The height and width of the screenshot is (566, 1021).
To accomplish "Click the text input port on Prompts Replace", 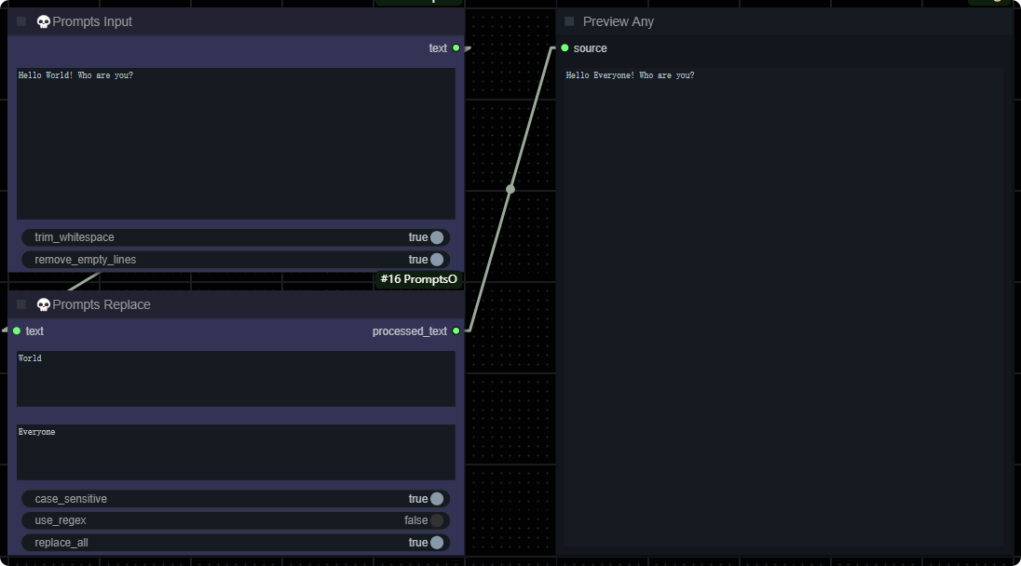I will coord(17,330).
